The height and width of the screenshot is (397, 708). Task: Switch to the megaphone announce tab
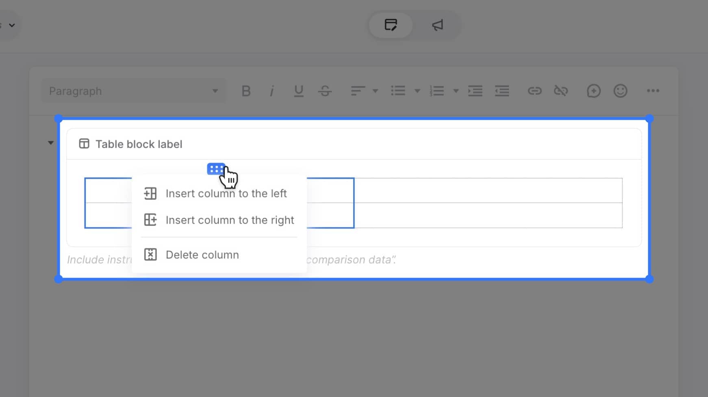coord(437,25)
